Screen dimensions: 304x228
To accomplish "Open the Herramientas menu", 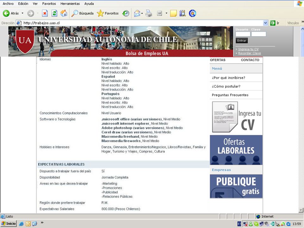I will click(70, 3).
